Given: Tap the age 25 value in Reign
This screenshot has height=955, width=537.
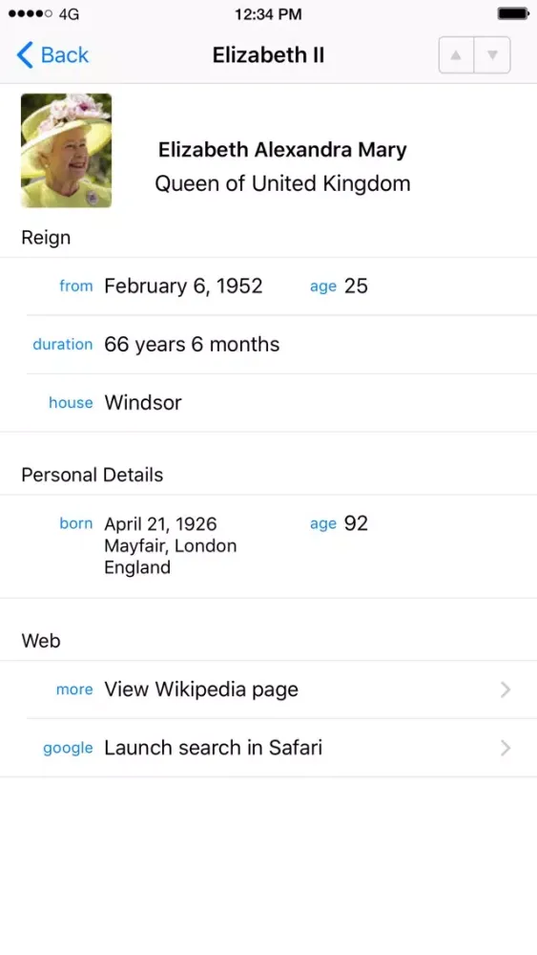Looking at the screenshot, I should [356, 286].
